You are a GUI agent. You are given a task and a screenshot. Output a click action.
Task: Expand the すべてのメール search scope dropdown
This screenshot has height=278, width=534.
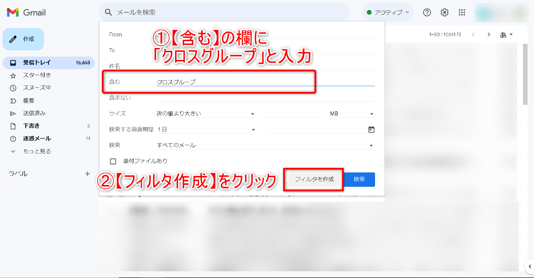point(265,145)
